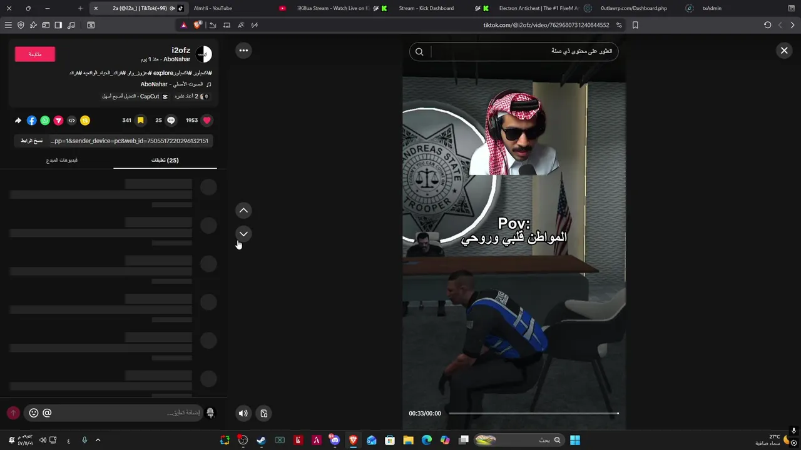Switch to the فيديوهات المبدع creator videos tab

click(62, 160)
